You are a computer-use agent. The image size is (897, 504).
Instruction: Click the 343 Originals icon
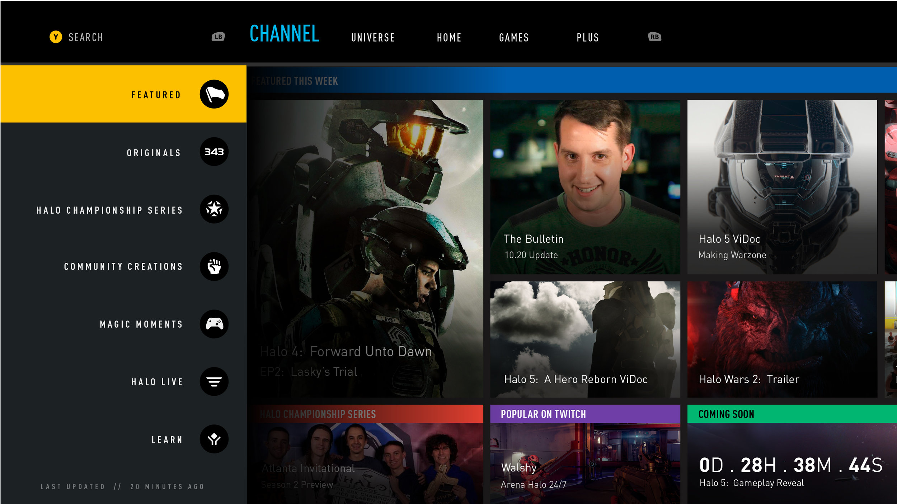point(214,152)
